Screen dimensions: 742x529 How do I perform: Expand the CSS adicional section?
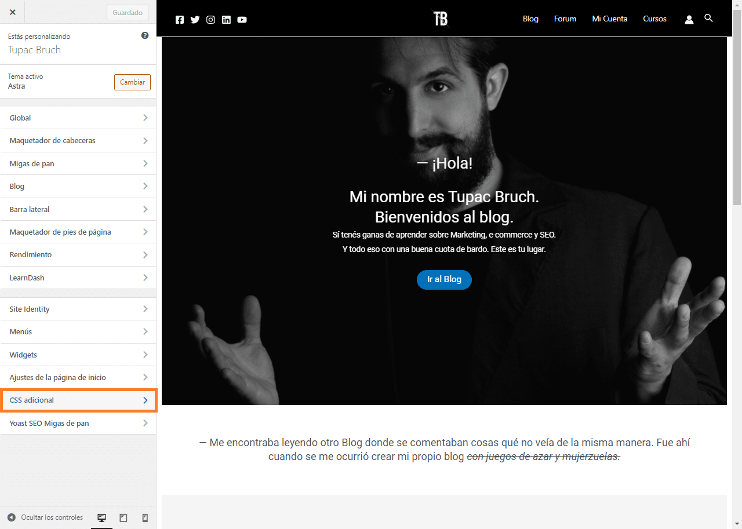[x=78, y=400]
